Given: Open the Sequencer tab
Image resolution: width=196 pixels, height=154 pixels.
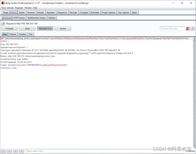Looking at the screenshot, I should tap(62, 13).
